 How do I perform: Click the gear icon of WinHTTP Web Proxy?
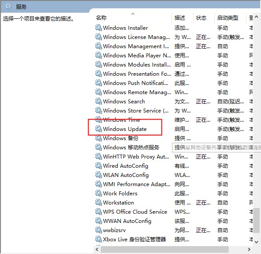pos(98,156)
